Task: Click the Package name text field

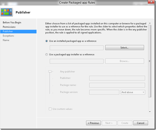Action: click(117, 85)
